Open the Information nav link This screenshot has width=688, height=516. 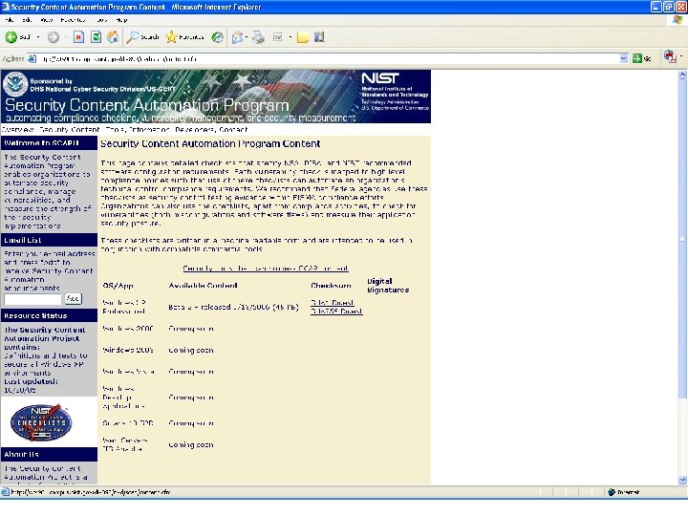tap(149, 129)
